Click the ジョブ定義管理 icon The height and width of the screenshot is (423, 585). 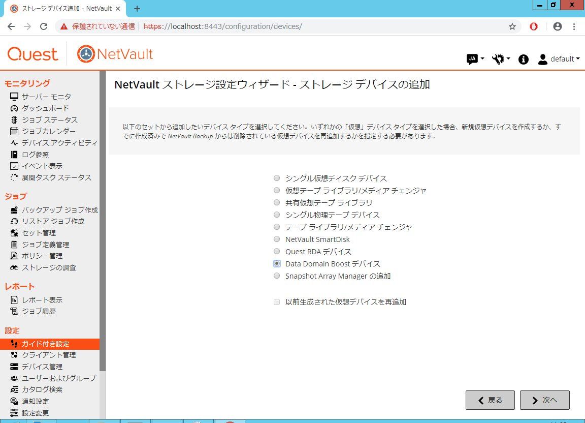point(14,245)
